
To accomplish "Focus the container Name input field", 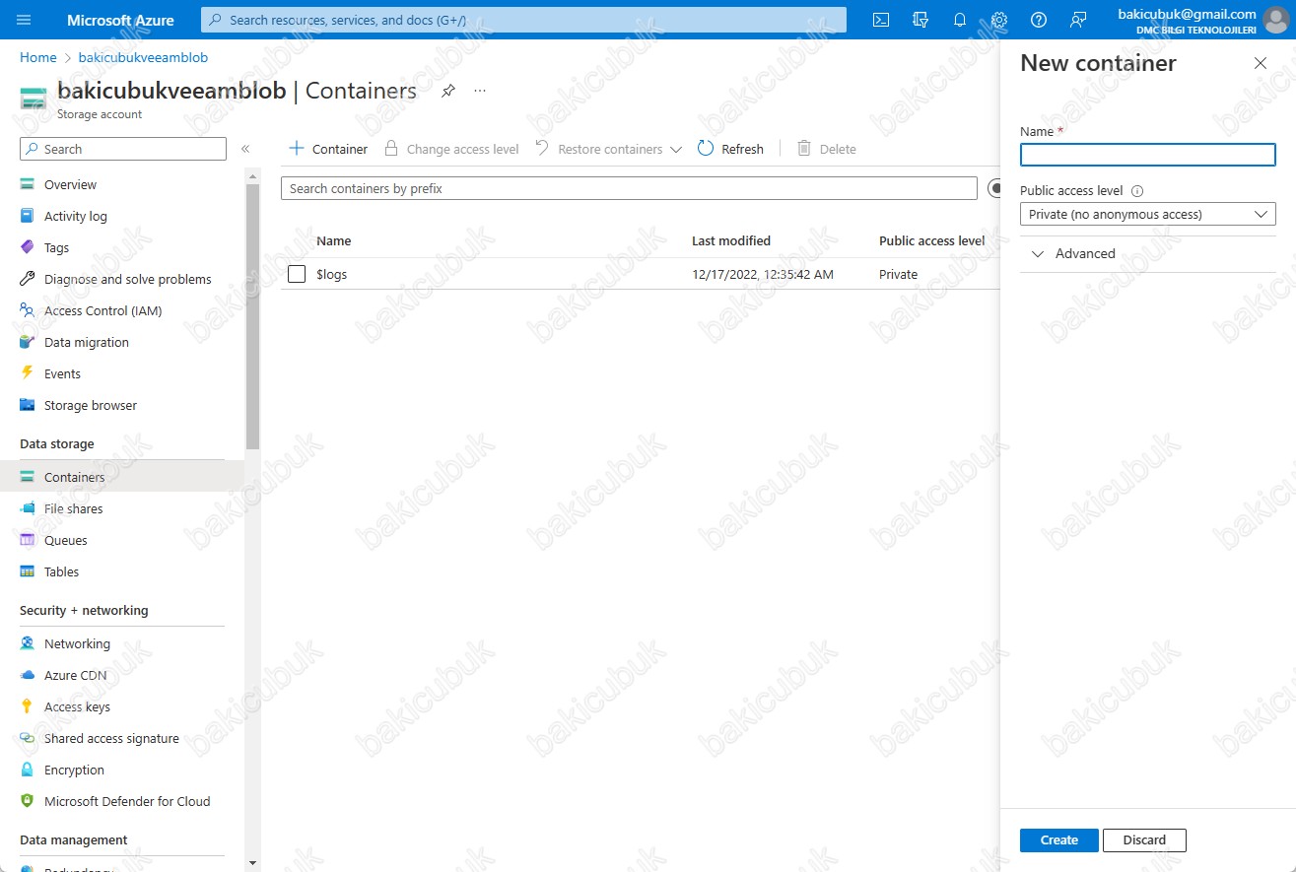I will (x=1147, y=155).
